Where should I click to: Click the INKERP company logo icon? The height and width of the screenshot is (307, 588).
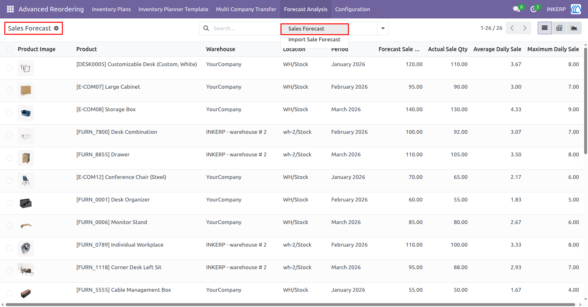coord(576,9)
